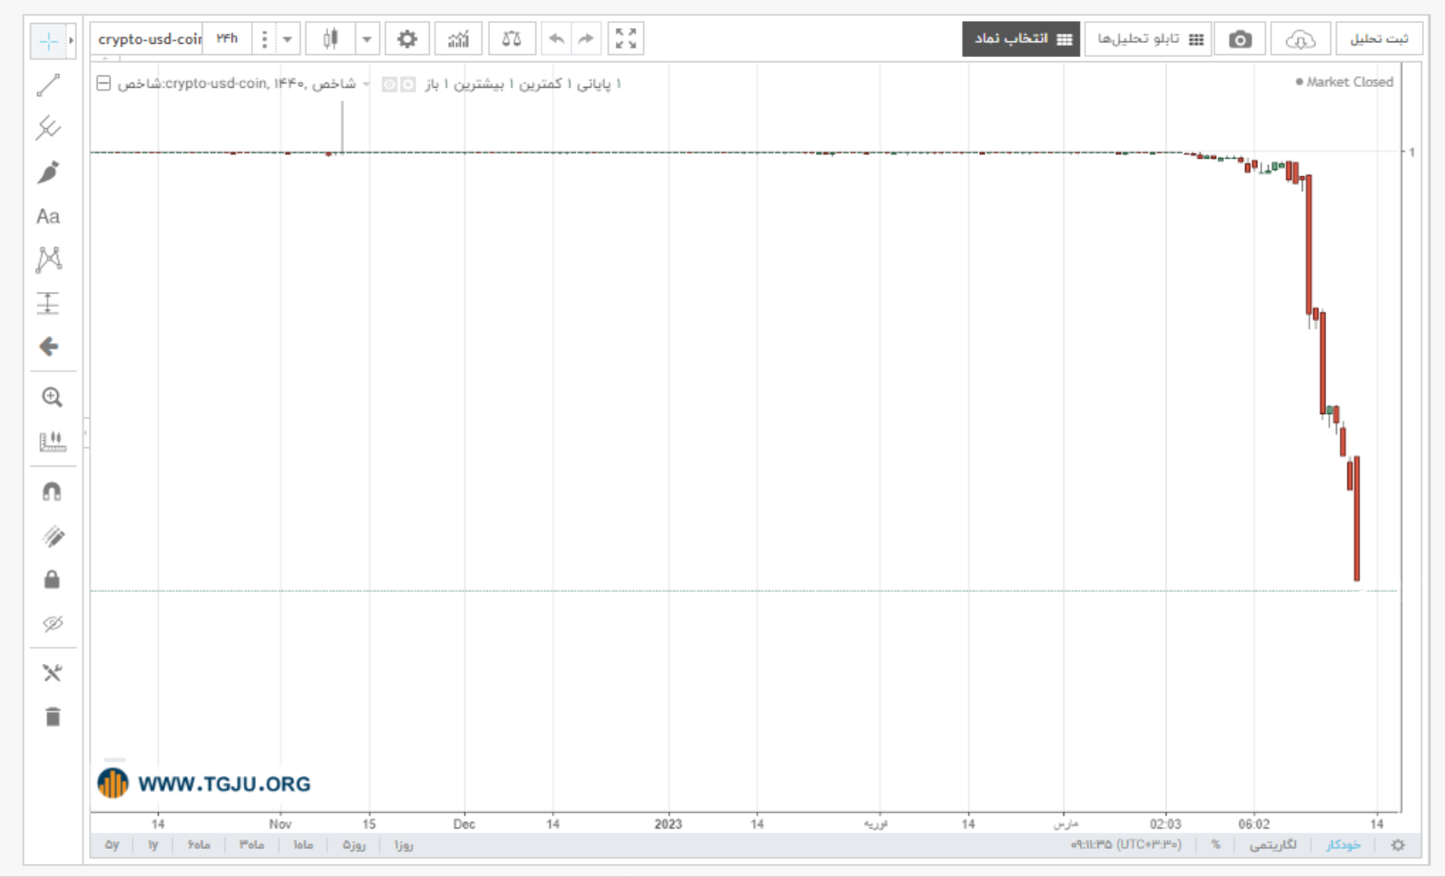Viewport: 1445px width, 877px height.
Task: Click the left-pointing back arrow icon
Action: 49,346
